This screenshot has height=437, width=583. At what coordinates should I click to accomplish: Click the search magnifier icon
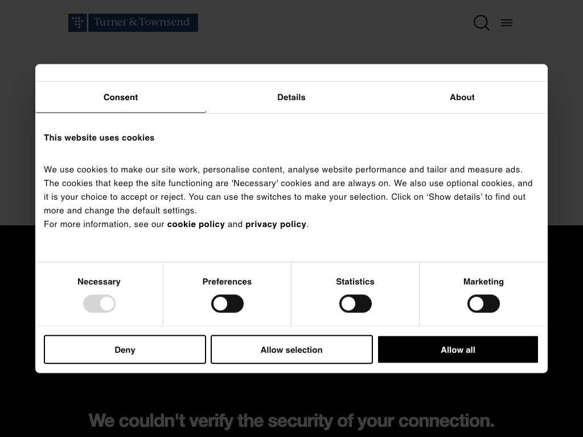(x=481, y=23)
